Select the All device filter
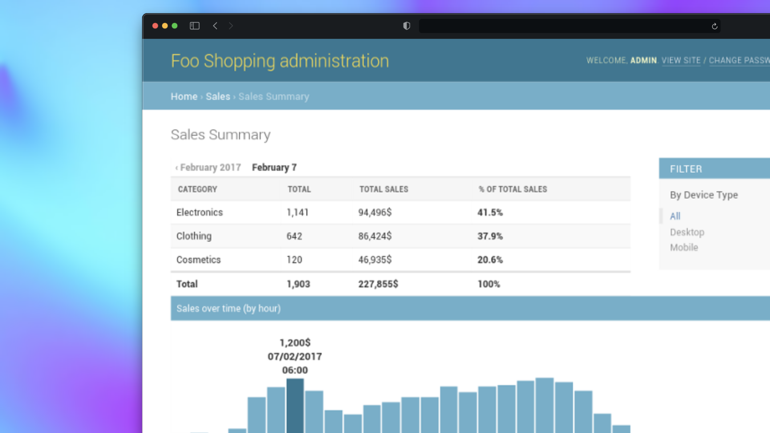 click(x=675, y=216)
